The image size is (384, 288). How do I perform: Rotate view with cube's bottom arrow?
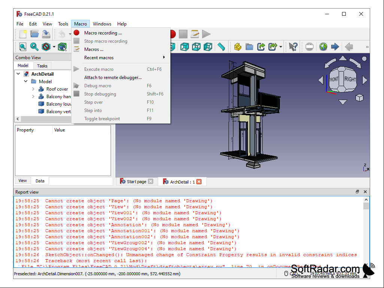[x=343, y=102]
